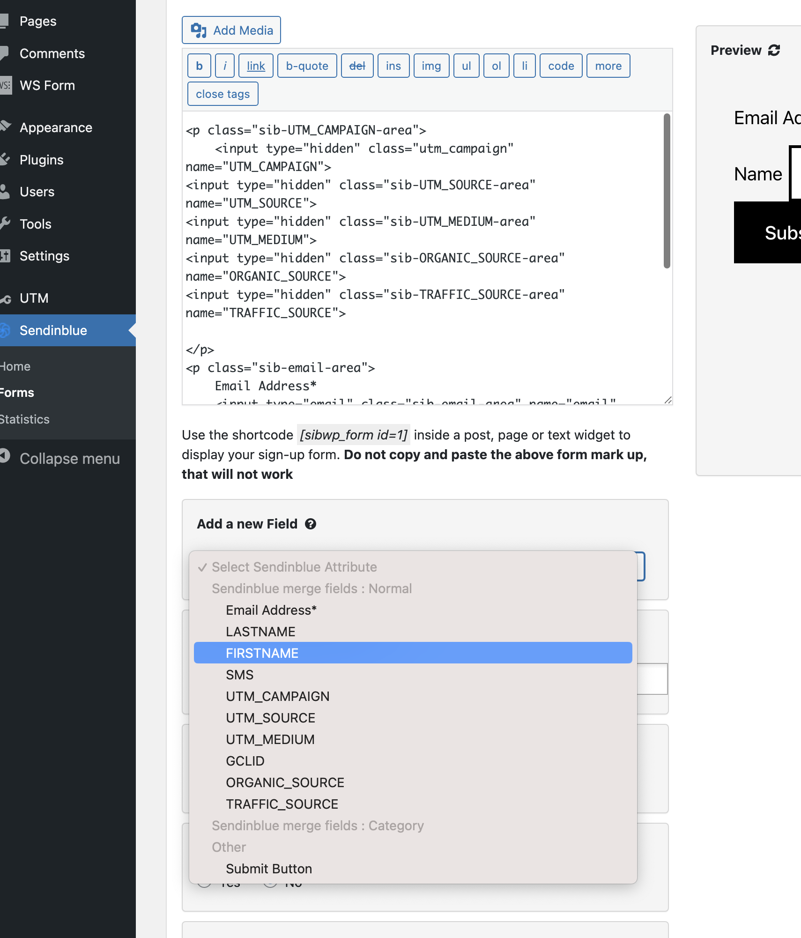
Task: Go to the Sendinblue Home submenu
Action: coord(15,366)
